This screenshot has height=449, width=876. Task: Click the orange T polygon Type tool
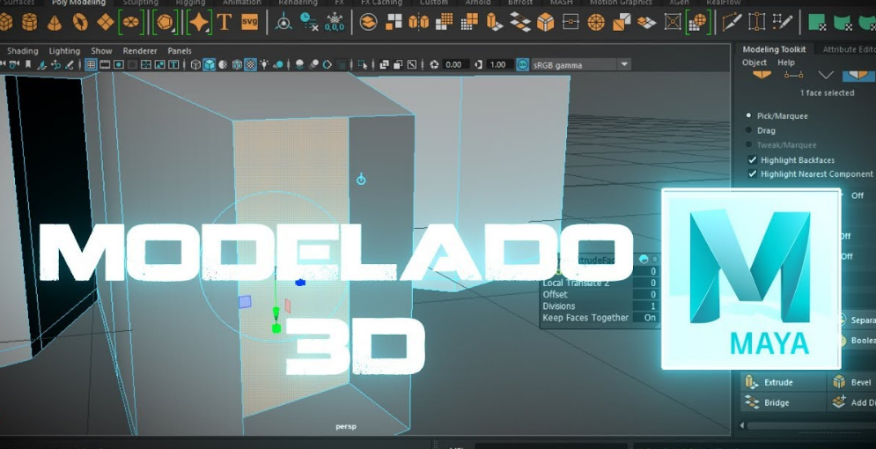[224, 22]
